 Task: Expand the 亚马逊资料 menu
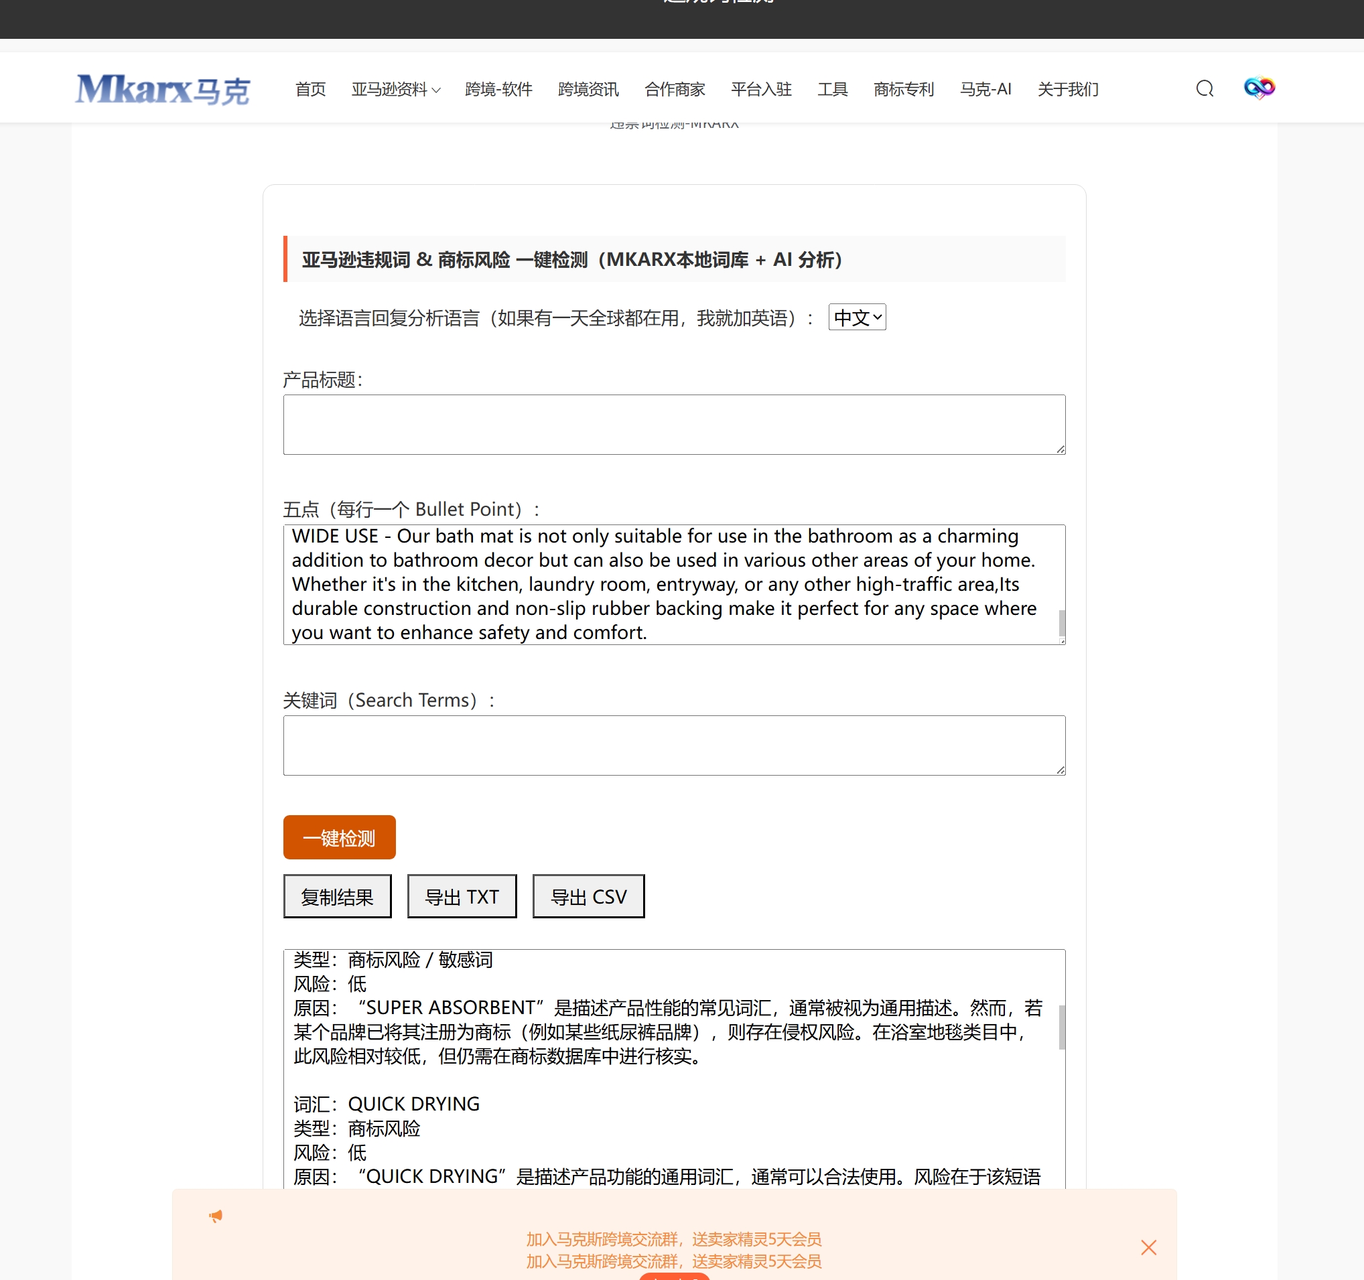click(395, 90)
